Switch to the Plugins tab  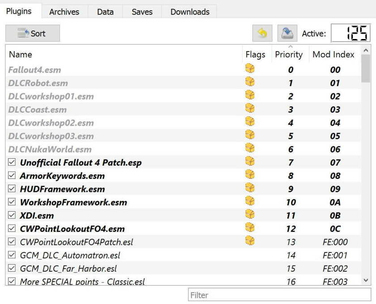point(19,11)
